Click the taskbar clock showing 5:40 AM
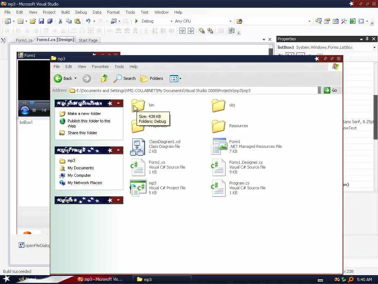Image resolution: width=378 pixels, height=284 pixels. tap(364, 280)
